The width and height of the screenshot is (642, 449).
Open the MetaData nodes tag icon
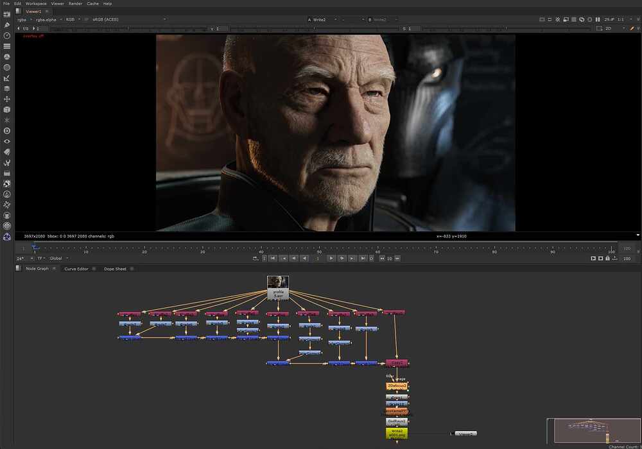pyautogui.click(x=7, y=152)
